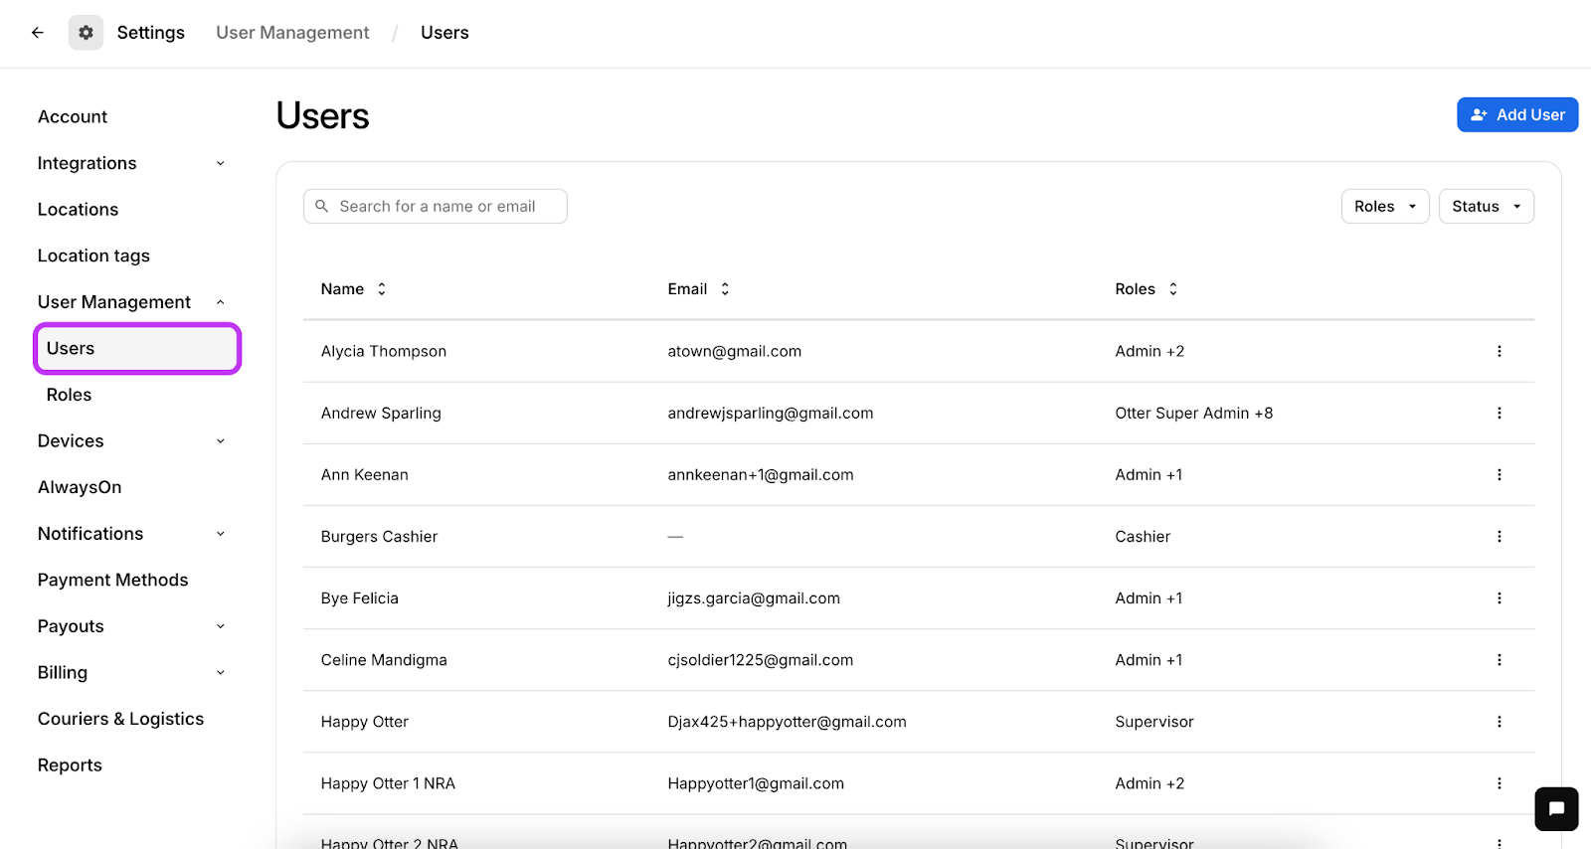Select Roles under User Management

[69, 395]
